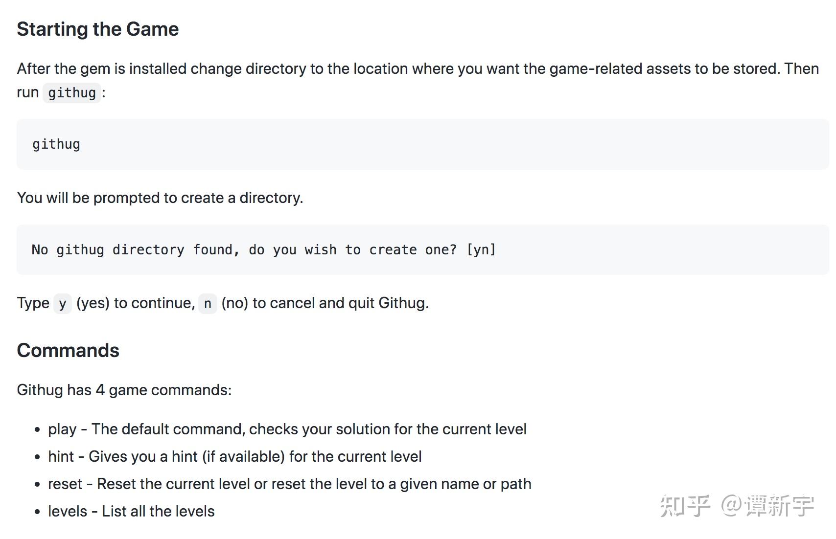Click the "hint" command list item
836x539 pixels.
coord(234,456)
